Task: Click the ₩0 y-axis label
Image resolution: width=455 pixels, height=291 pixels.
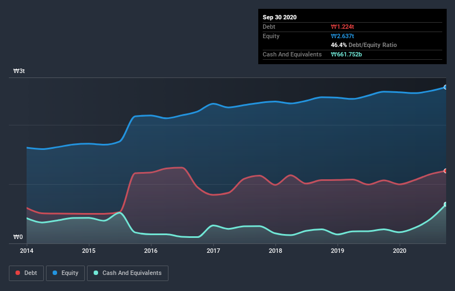Action: click(x=18, y=237)
